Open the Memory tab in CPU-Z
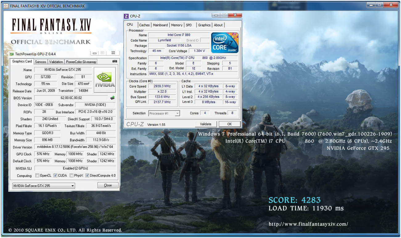401x238 pixels. pyautogui.click(x=177, y=25)
